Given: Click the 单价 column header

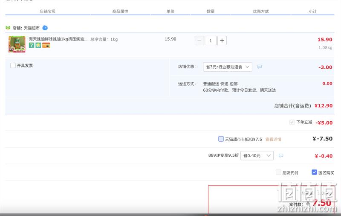Looking at the screenshot, I should point(170,12).
